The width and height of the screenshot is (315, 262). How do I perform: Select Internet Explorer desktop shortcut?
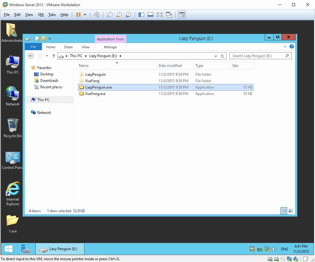(x=13, y=194)
